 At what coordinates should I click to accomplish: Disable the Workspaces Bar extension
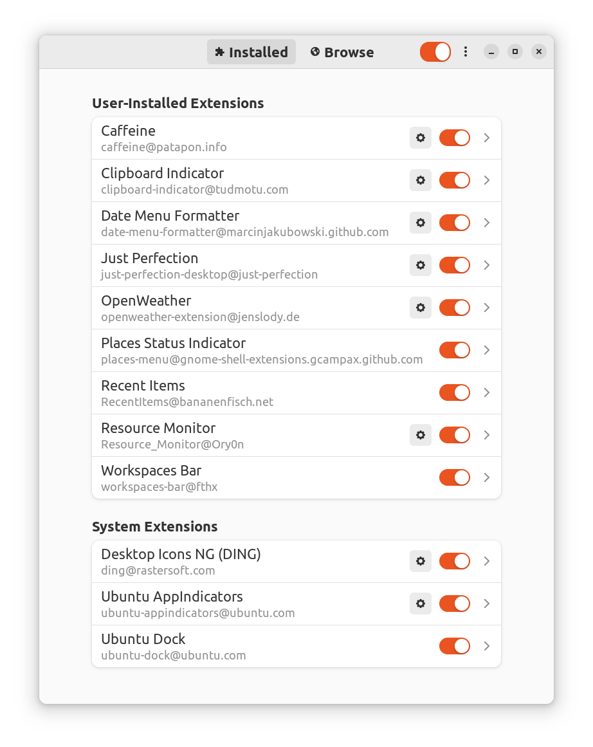point(454,477)
